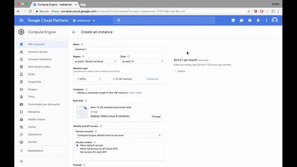Click the Learn more container link

pyautogui.click(x=135, y=93)
